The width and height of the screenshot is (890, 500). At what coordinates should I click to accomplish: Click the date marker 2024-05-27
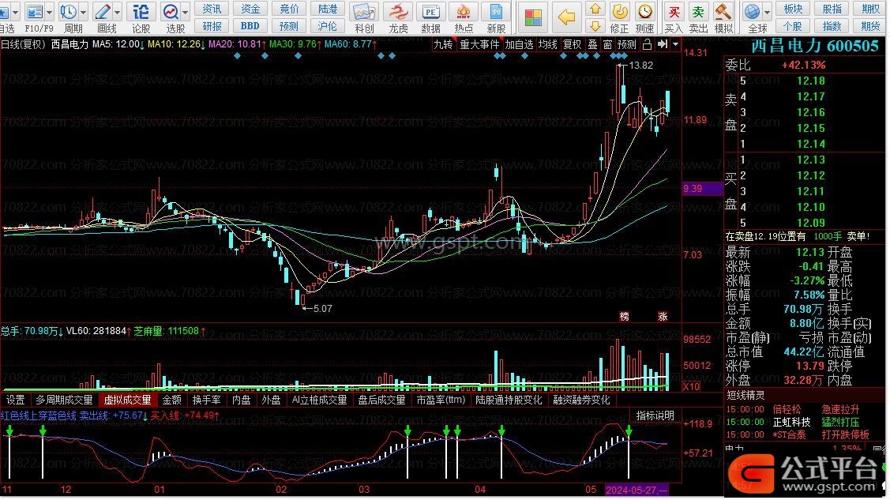coord(637,490)
